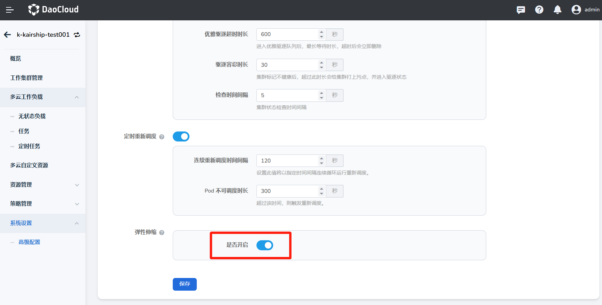Image resolution: width=602 pixels, height=305 pixels.
Task: Click the 保存 button
Action: [x=184, y=284]
